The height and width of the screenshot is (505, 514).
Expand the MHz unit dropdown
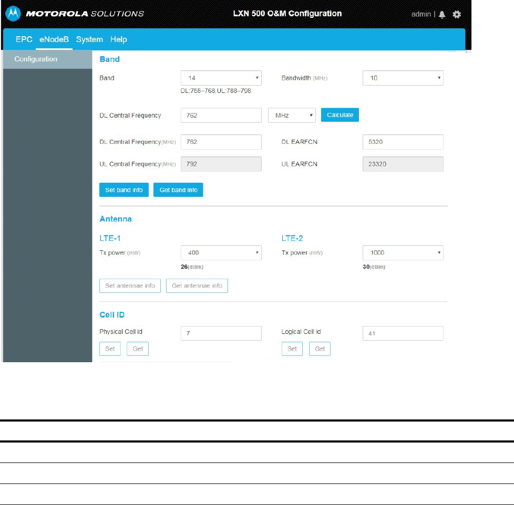[292, 115]
